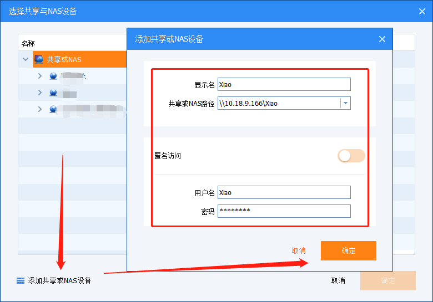Expand the second network share item

(40, 93)
